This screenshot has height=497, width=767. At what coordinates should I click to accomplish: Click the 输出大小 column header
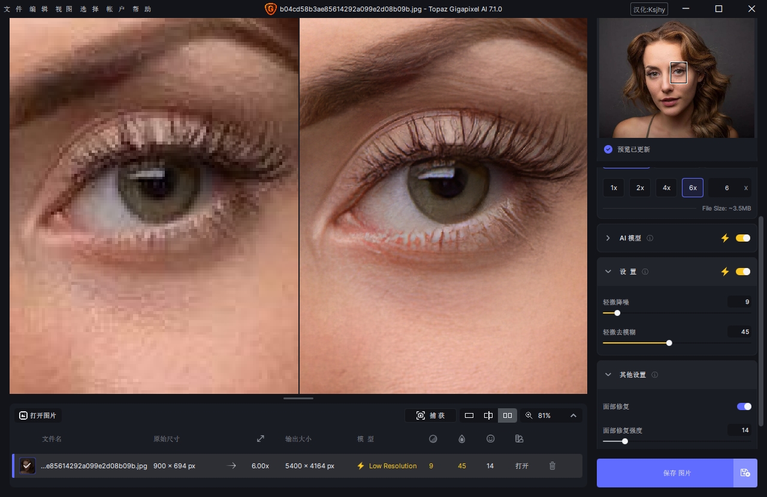tap(298, 439)
